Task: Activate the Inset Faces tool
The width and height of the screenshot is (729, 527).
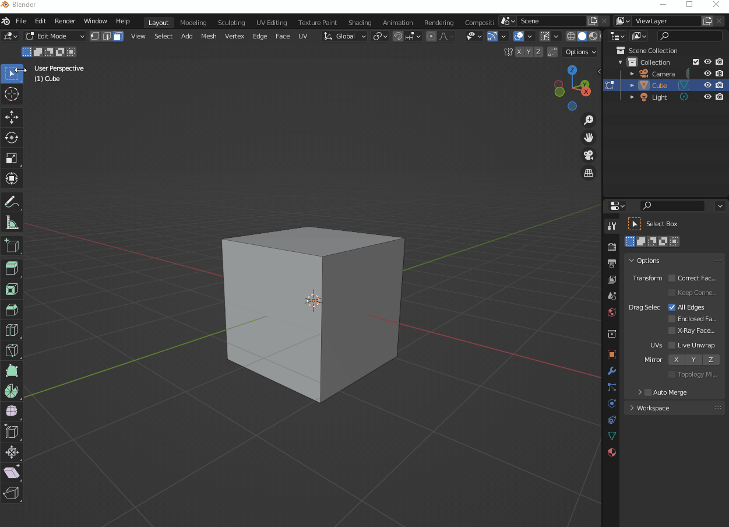Action: pos(12,289)
